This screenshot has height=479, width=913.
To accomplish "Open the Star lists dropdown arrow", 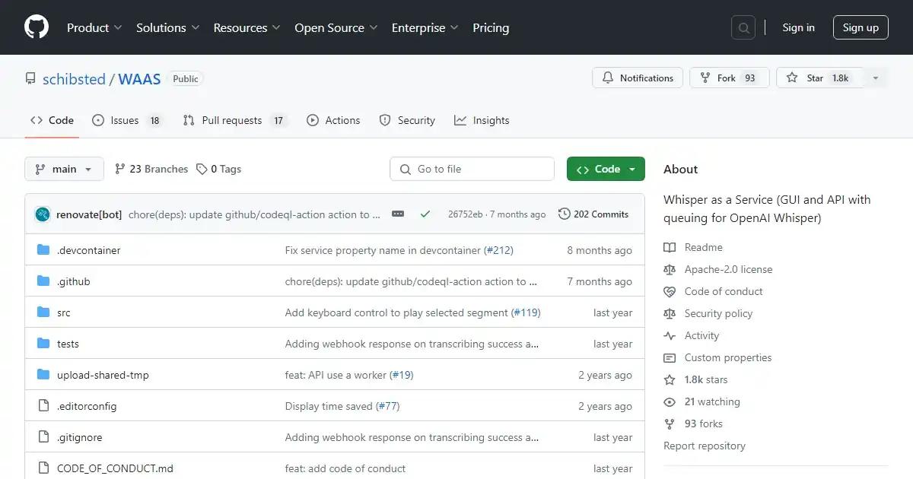I will tap(876, 78).
